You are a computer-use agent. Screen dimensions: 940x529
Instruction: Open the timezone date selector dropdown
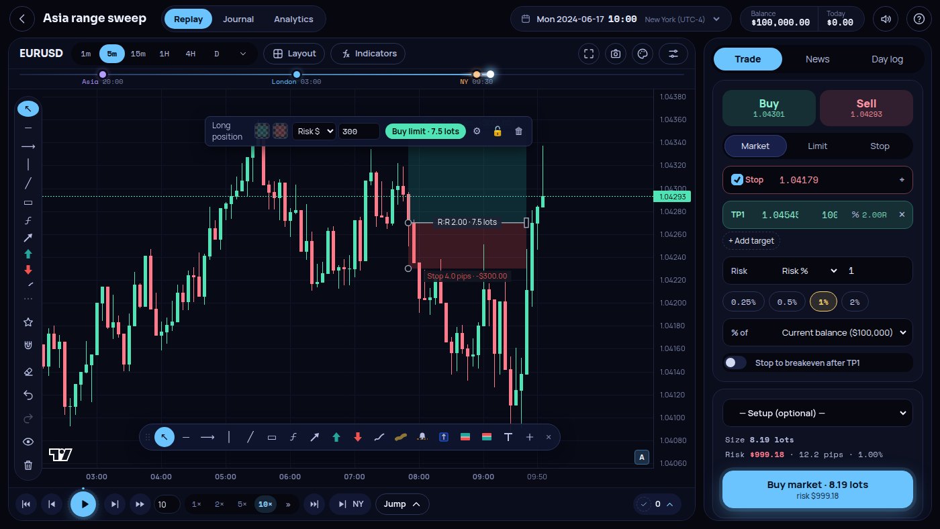pyautogui.click(x=621, y=19)
